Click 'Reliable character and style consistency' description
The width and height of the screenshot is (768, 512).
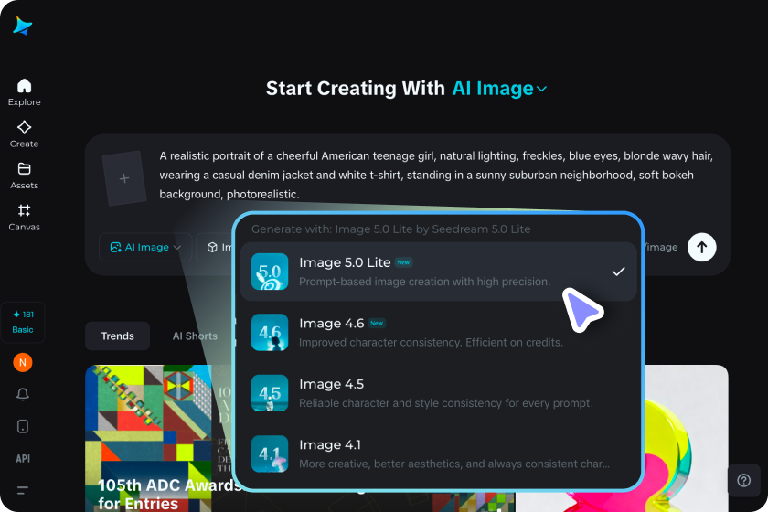(x=446, y=403)
